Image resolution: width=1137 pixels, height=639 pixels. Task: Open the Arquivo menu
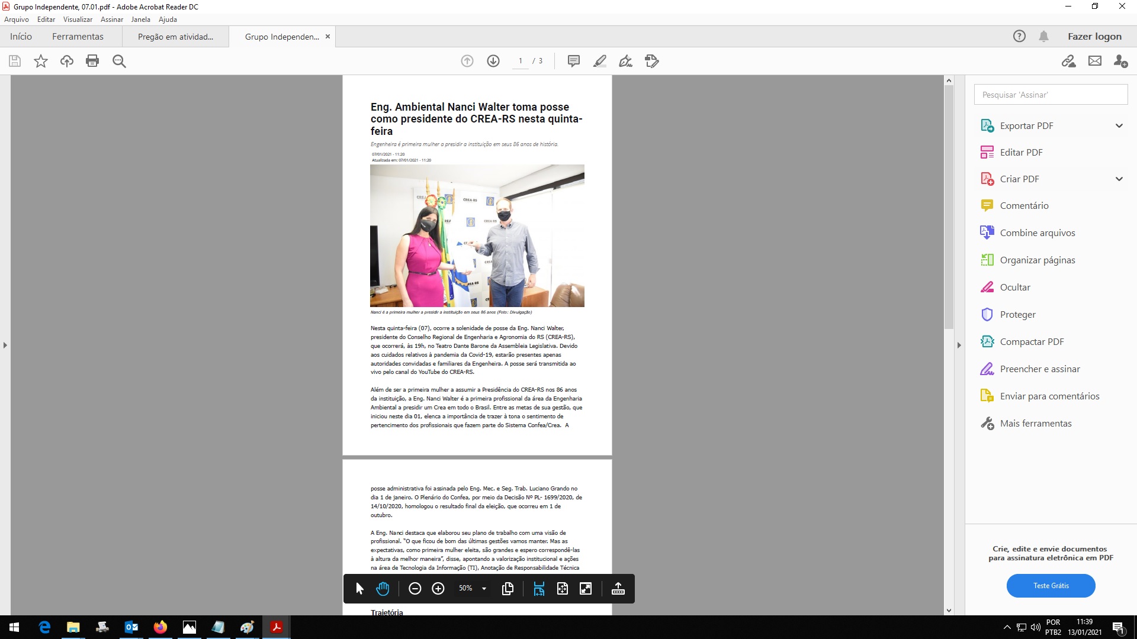[x=17, y=20]
